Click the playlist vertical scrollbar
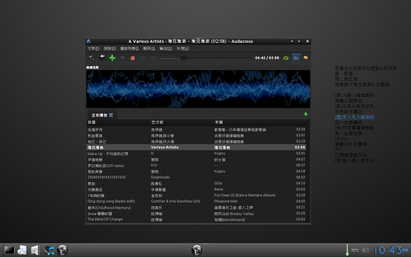 click(x=308, y=171)
